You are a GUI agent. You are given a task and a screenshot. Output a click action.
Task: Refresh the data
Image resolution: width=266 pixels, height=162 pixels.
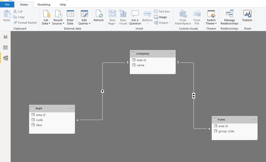(98, 16)
